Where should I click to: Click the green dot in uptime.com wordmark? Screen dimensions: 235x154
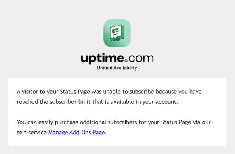[x=126, y=60]
